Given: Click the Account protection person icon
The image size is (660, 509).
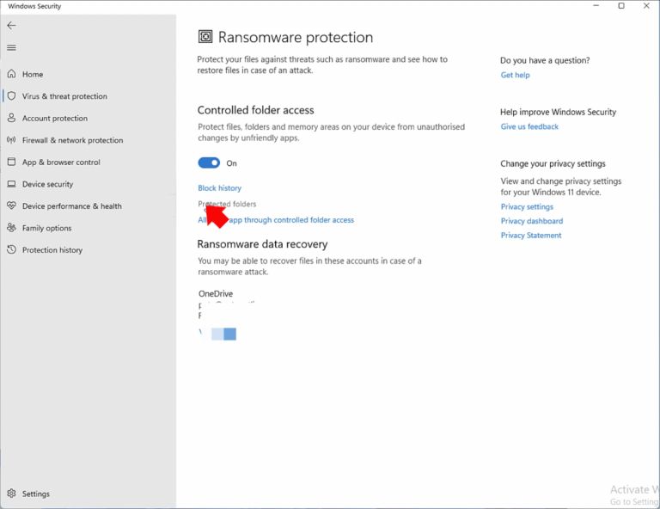Looking at the screenshot, I should (x=12, y=118).
